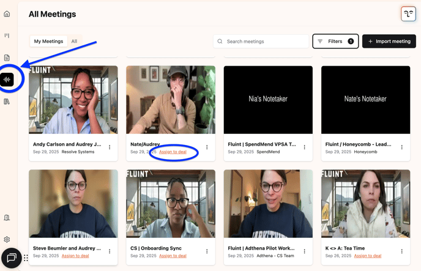Open options menu for Nate/Audrey meeting
This screenshot has height=271, width=421.
click(207, 147)
